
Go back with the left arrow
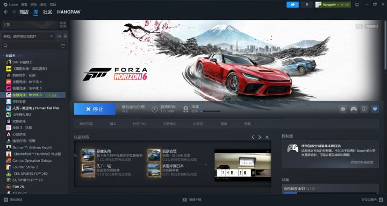pyautogui.click(x=6, y=12)
